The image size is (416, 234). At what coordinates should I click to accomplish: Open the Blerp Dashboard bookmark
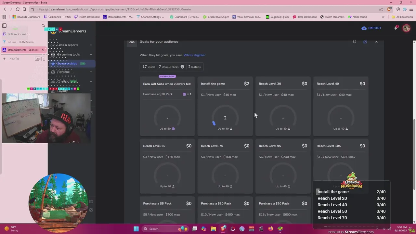[305, 17]
